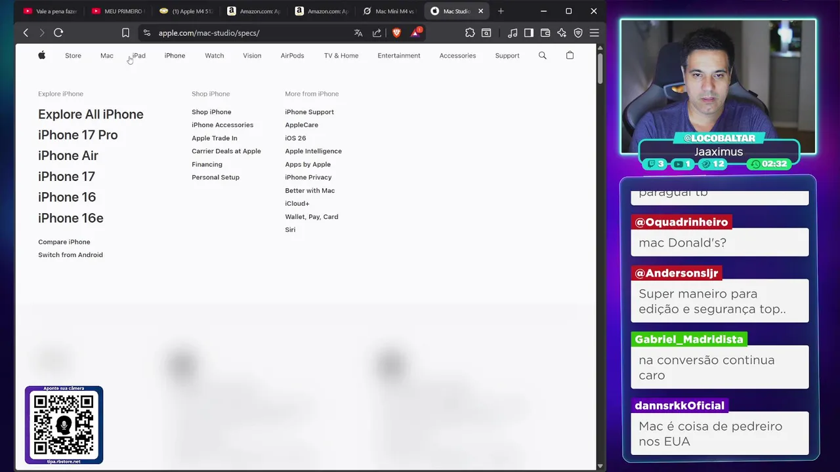Open the Store navigation menu
This screenshot has width=840, height=472.
pos(73,56)
